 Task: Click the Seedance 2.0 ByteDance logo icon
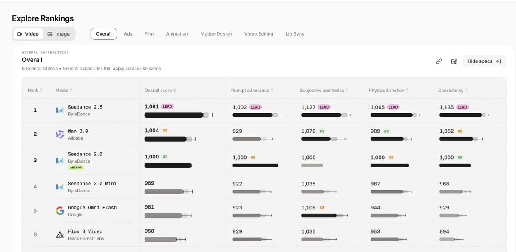click(x=60, y=161)
